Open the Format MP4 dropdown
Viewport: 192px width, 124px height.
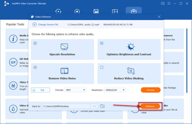click(76, 90)
